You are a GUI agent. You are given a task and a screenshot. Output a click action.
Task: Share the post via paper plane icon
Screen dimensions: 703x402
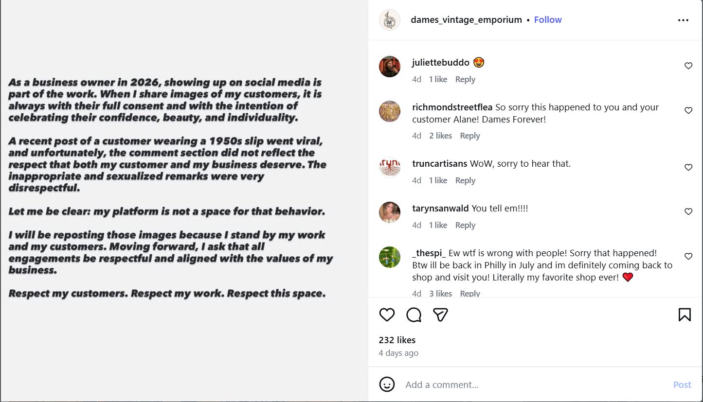(440, 315)
